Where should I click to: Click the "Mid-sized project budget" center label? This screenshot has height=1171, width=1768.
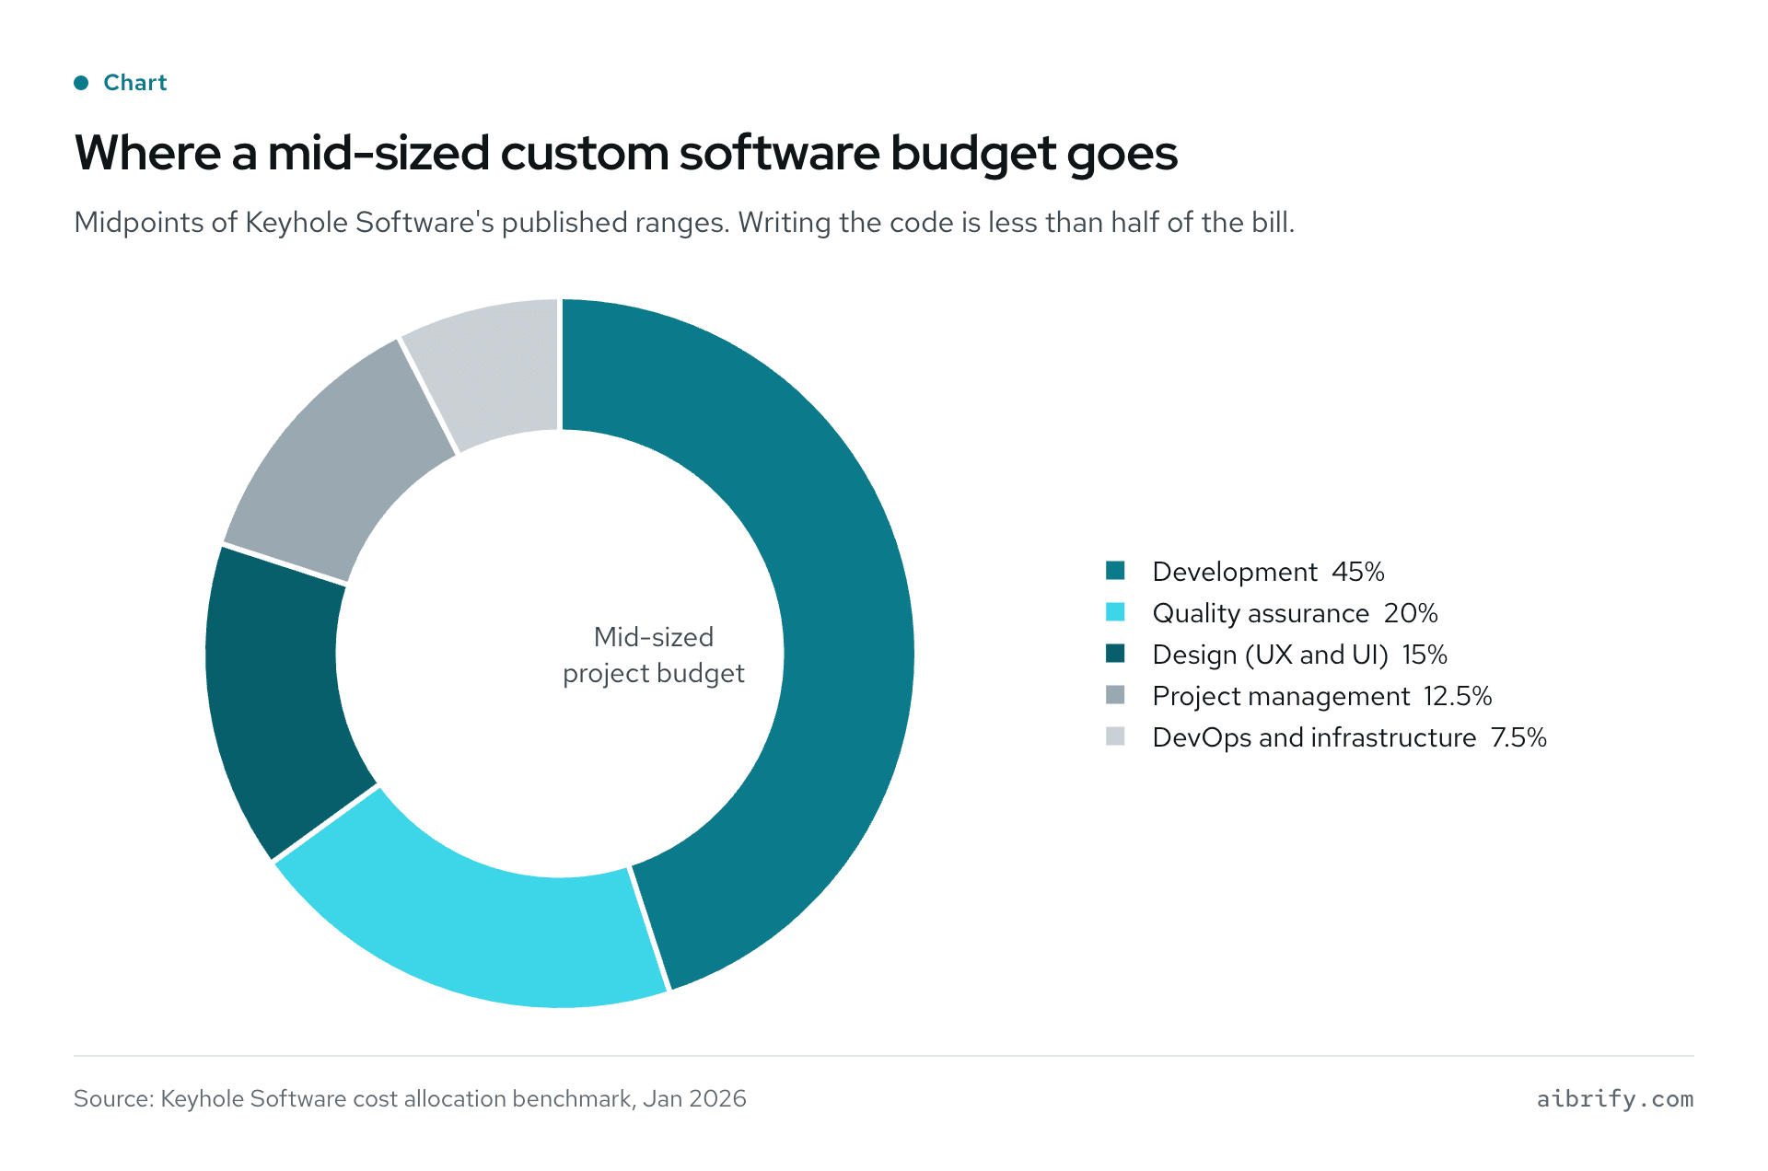[x=654, y=655]
